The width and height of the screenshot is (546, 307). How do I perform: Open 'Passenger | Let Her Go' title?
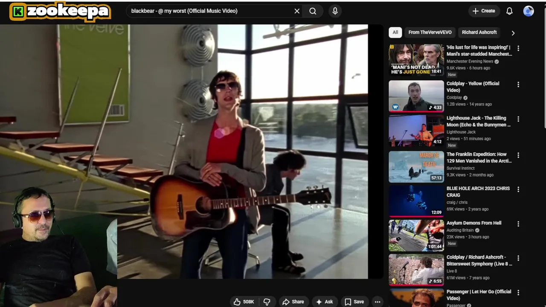479,295
